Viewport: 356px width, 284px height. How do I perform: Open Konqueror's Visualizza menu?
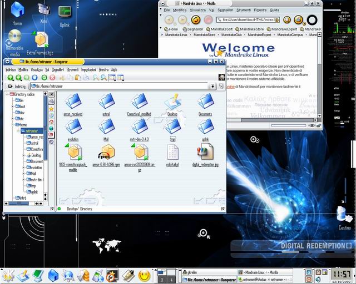coord(37,69)
